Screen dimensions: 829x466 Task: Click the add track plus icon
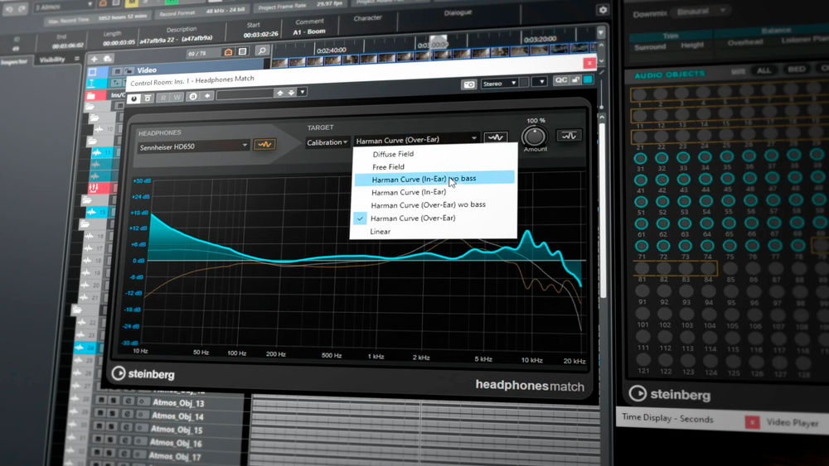coord(95,59)
